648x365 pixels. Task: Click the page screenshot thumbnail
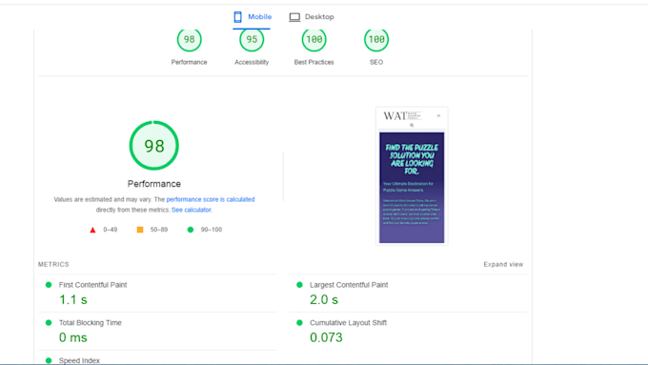(412, 176)
